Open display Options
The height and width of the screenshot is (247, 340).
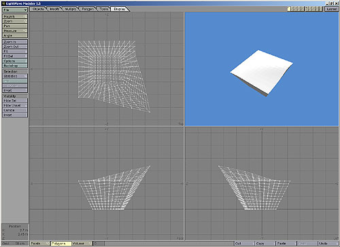pyautogui.click(x=15, y=61)
